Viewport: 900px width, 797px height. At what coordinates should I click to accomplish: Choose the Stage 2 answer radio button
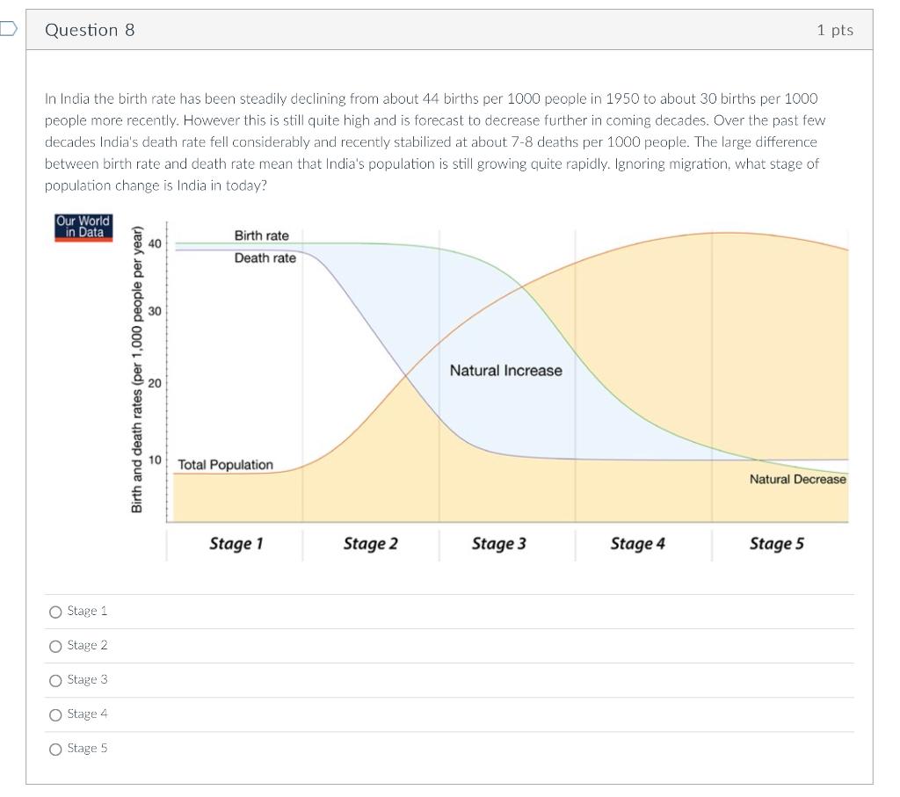(x=56, y=646)
